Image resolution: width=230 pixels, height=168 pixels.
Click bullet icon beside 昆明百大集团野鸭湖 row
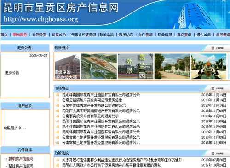pyautogui.click(x=57, y=111)
